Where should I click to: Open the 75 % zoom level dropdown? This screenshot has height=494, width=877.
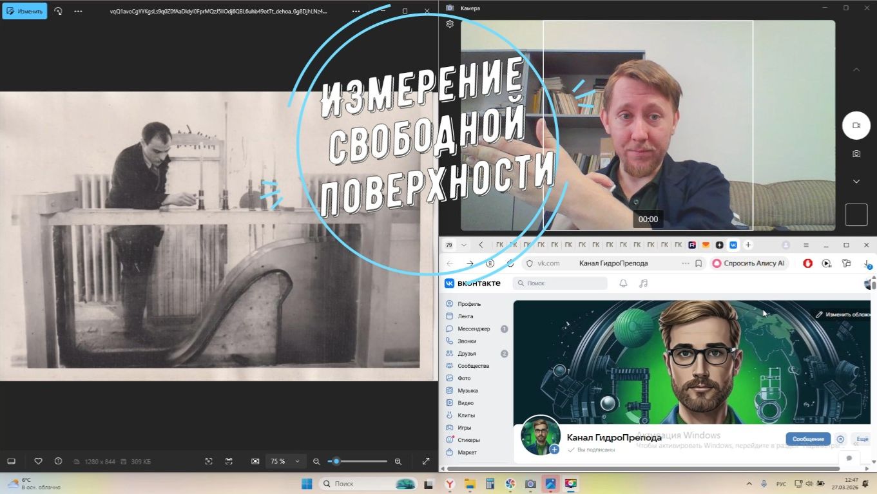(285, 461)
